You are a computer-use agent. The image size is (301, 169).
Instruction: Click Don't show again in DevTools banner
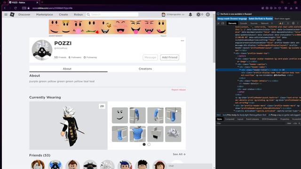point(282,19)
